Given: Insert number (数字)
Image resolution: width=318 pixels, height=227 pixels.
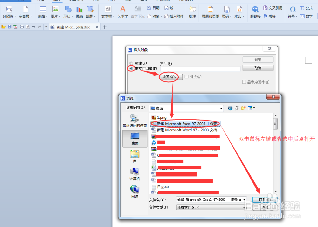Looking at the screenshot, I should click(306, 16).
